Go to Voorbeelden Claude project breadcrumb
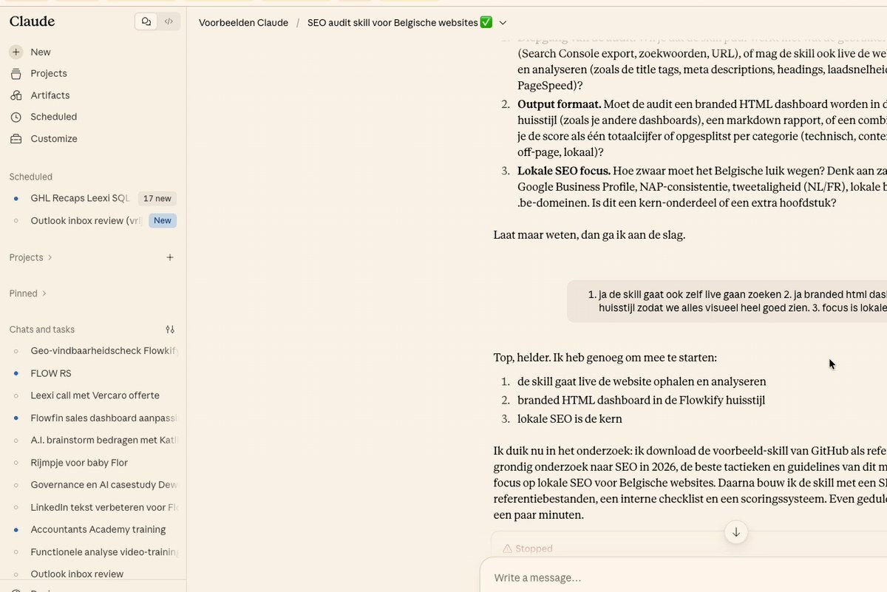Screen dimensions: 887x592 [243, 23]
